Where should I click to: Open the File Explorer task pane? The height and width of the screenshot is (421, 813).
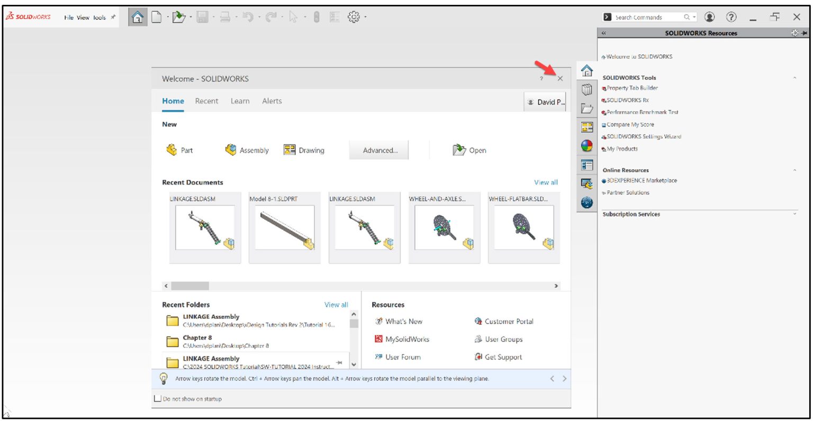586,108
